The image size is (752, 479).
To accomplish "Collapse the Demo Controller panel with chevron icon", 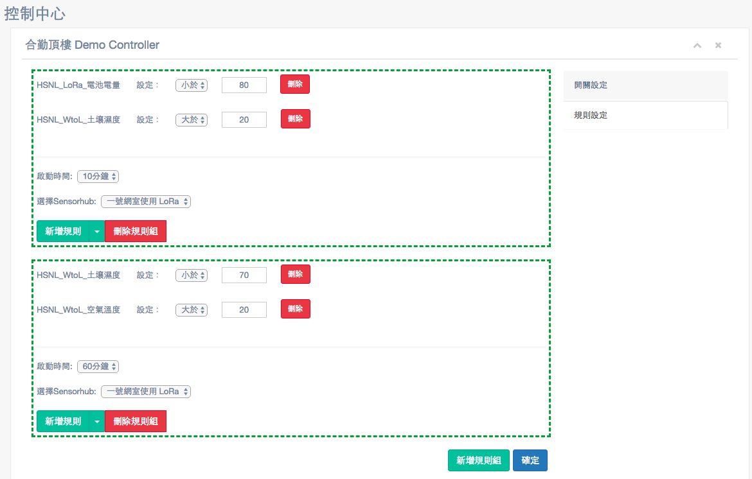I will [x=697, y=46].
